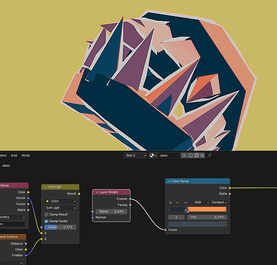Click the Facing output socket
This screenshot has height=265, width=277.
point(130,205)
